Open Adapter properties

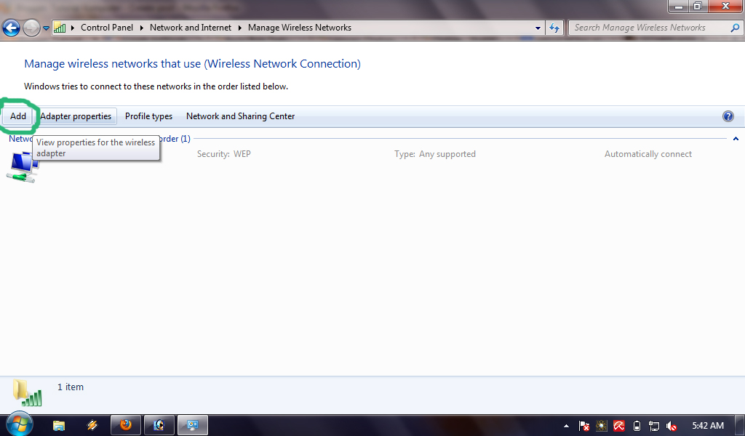point(76,116)
